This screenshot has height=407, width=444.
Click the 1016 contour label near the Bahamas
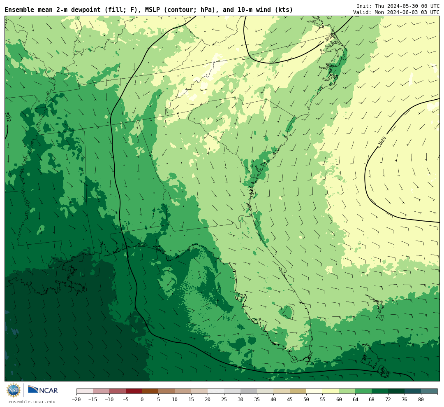click(x=386, y=372)
